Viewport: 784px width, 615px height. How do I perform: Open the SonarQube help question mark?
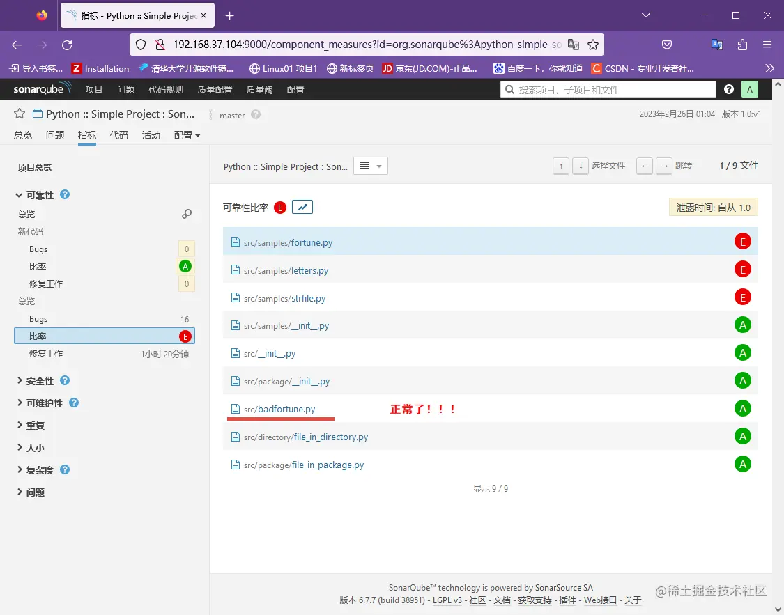coord(729,89)
